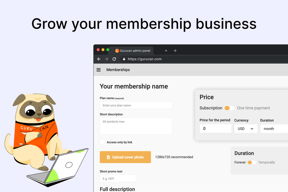Click the gurucan.com address bar
Screen dimensions: 288x192
pos(145,59)
